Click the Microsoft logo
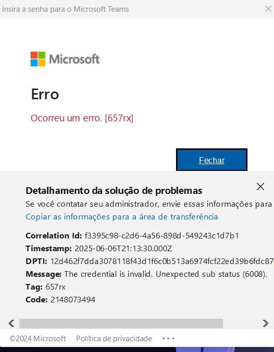The width and height of the screenshot is (274, 352). (x=65, y=59)
